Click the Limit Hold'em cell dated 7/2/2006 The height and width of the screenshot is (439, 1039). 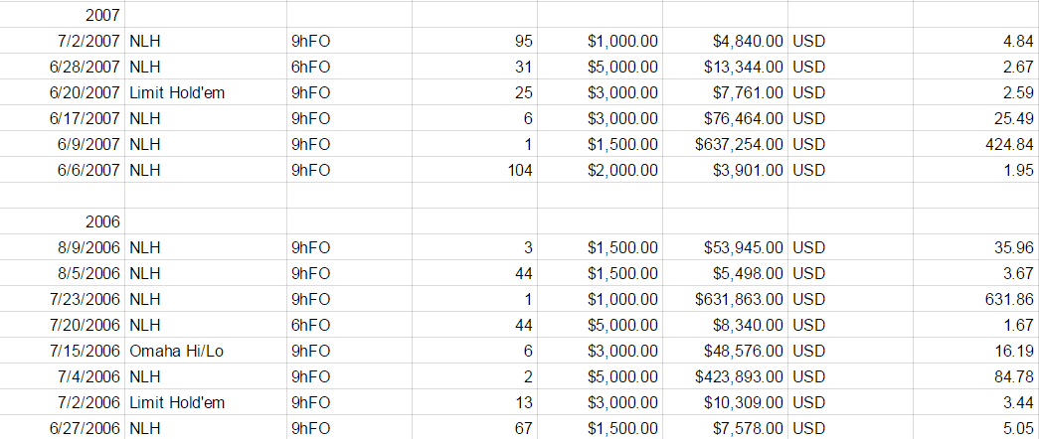pos(206,402)
